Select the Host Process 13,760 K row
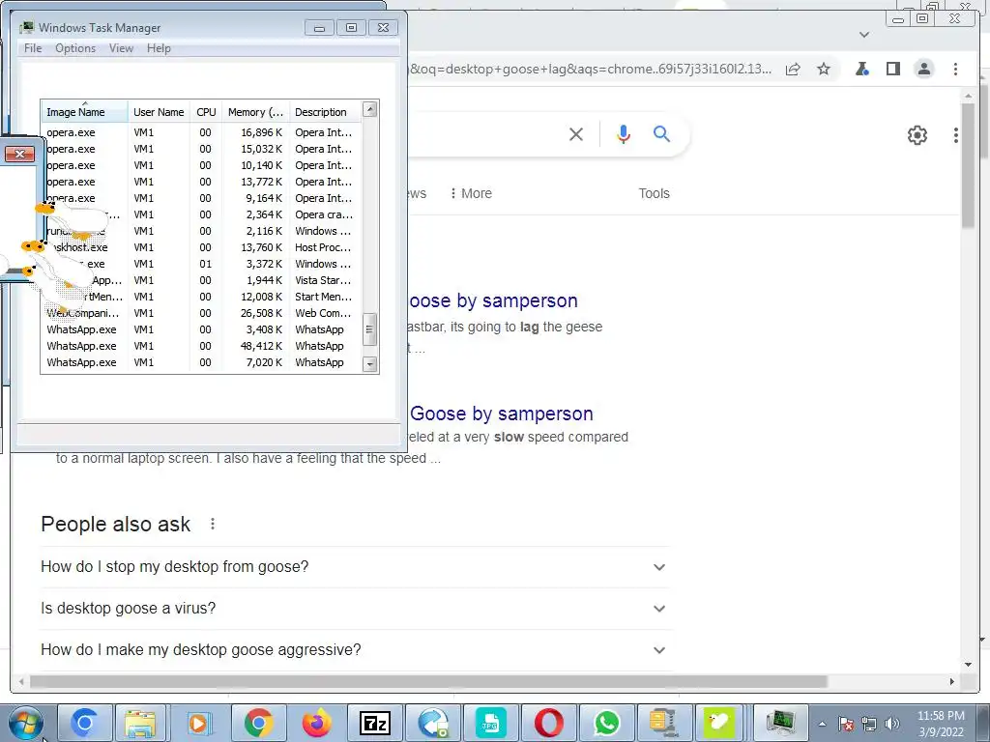The width and height of the screenshot is (990, 742). click(202, 247)
